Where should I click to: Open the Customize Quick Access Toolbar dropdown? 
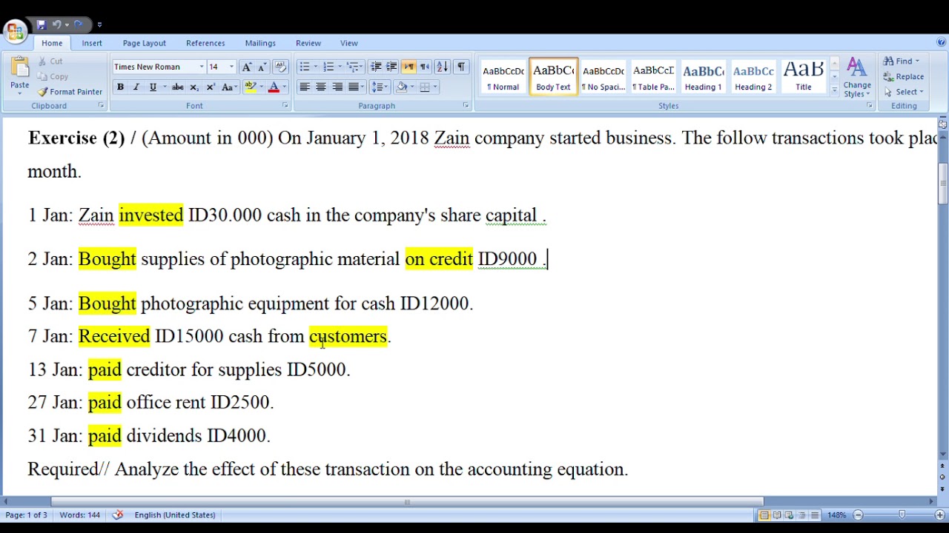99,24
